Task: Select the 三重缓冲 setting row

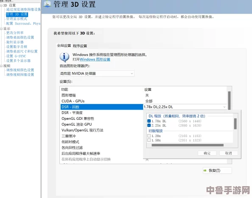Action: [x=102, y=136]
